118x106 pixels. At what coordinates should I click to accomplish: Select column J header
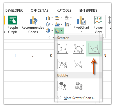33,55
